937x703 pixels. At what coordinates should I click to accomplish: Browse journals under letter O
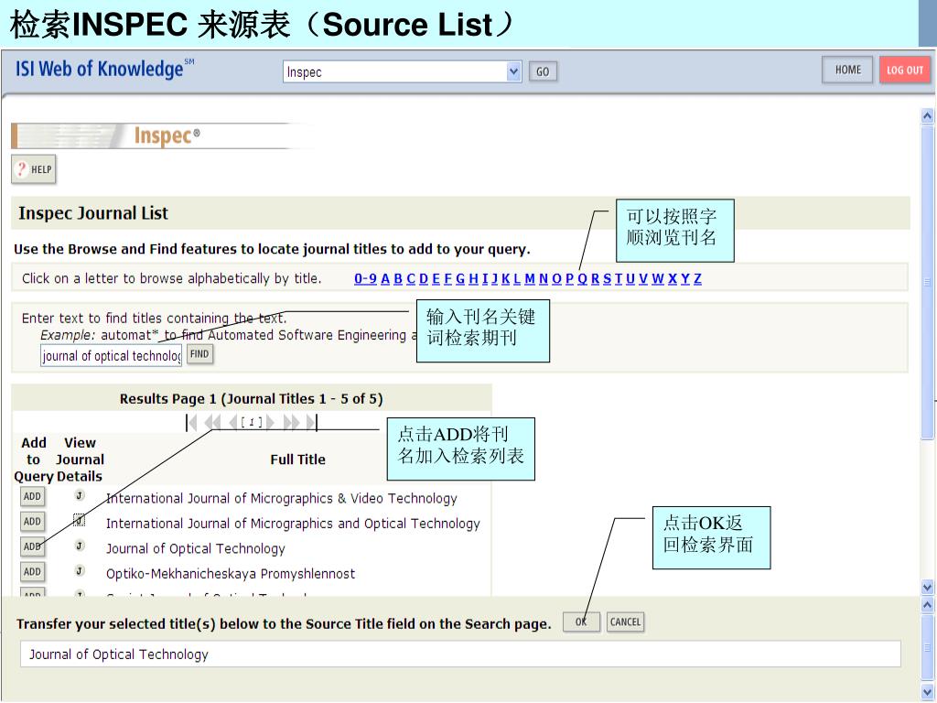click(557, 278)
